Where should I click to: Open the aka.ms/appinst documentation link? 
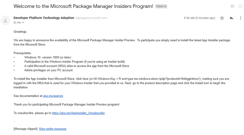(53, 96)
